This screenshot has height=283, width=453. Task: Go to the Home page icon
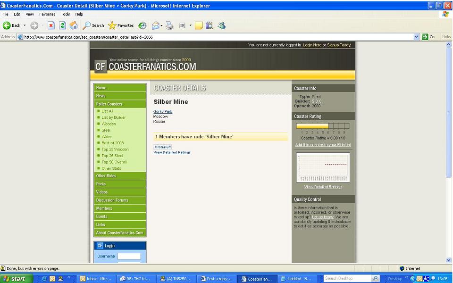pos(74,25)
